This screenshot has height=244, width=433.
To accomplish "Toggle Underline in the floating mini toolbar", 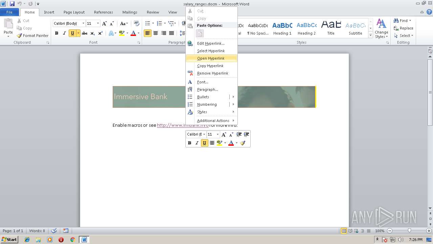I will 204,143.
